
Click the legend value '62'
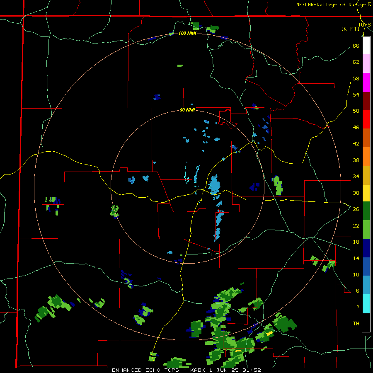point(356,62)
